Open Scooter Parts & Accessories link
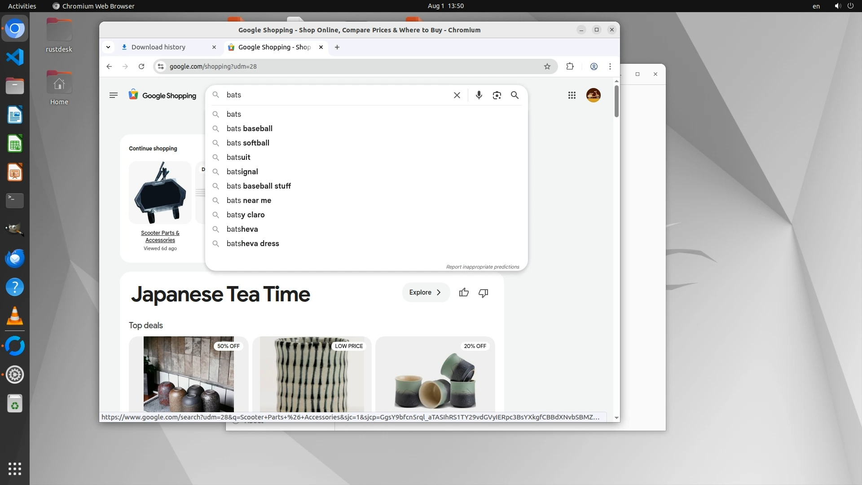862x485 pixels. point(160,236)
